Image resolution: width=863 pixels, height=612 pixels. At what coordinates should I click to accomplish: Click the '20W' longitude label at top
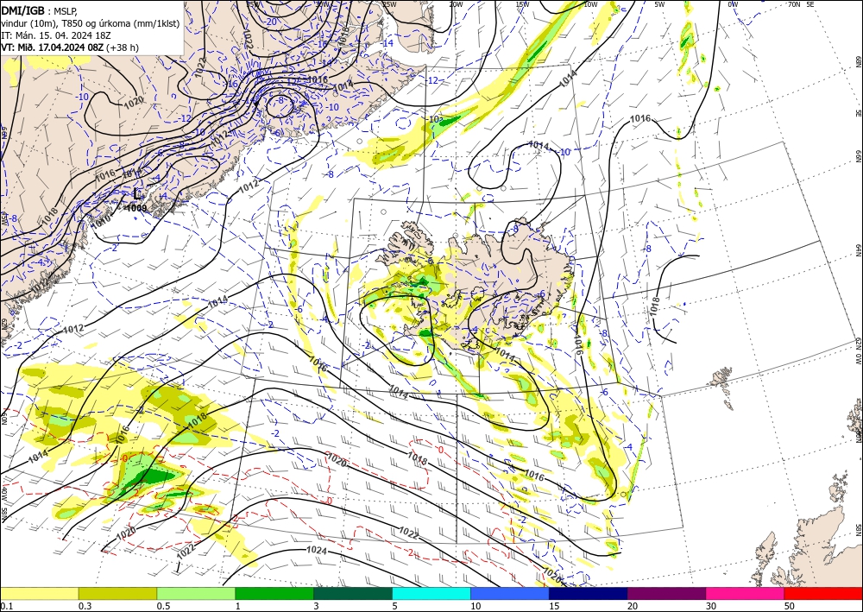(x=455, y=4)
